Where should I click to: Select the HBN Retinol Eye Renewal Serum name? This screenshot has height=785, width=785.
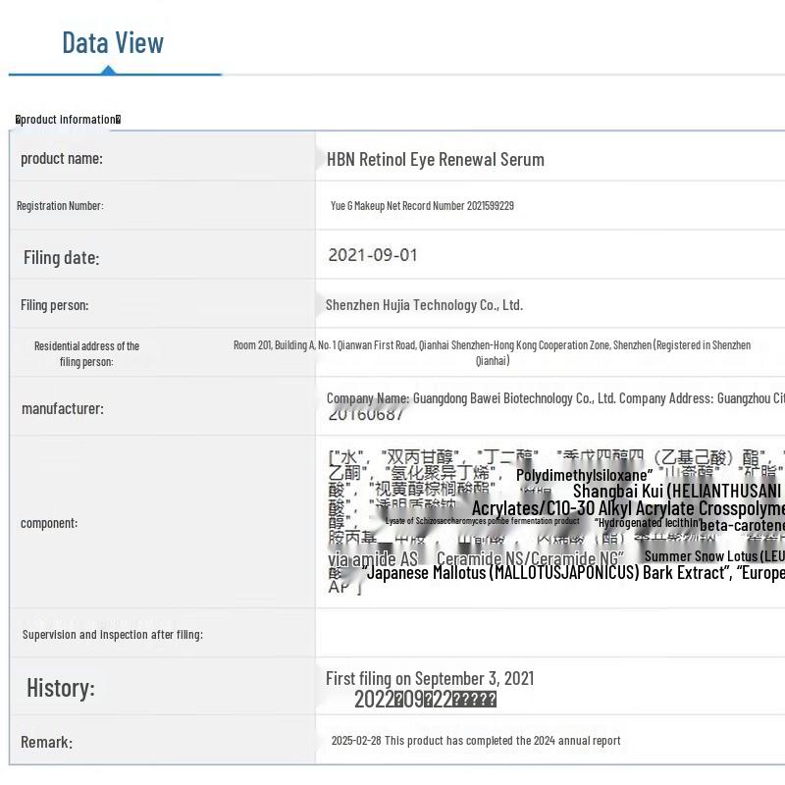[x=435, y=159]
